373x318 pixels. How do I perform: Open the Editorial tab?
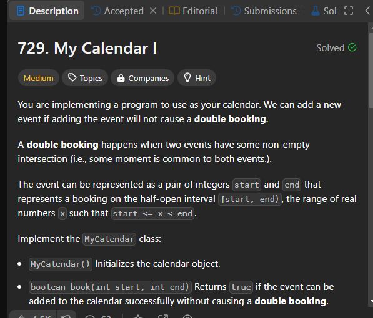[193, 11]
